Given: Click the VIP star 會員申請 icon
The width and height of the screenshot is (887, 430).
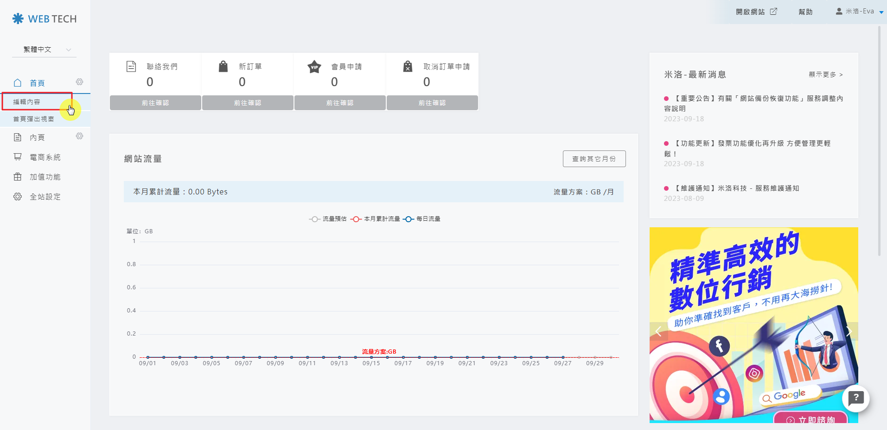Looking at the screenshot, I should (314, 67).
